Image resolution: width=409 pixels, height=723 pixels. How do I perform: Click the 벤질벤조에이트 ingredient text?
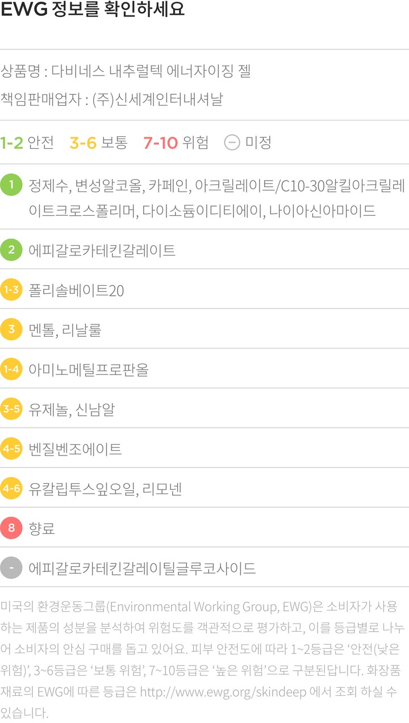75,449
